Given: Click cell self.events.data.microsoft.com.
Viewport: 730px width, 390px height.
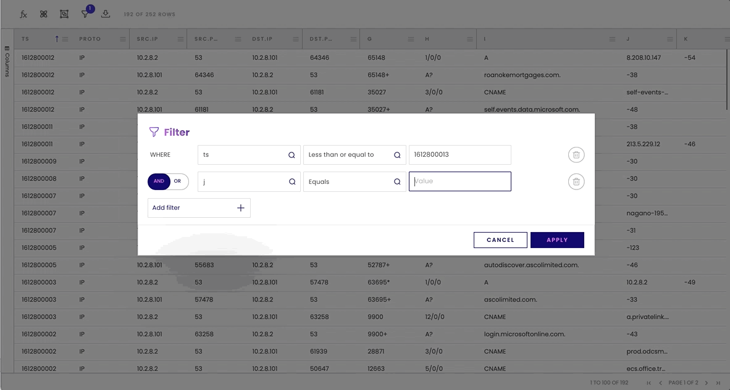Looking at the screenshot, I should point(532,110).
